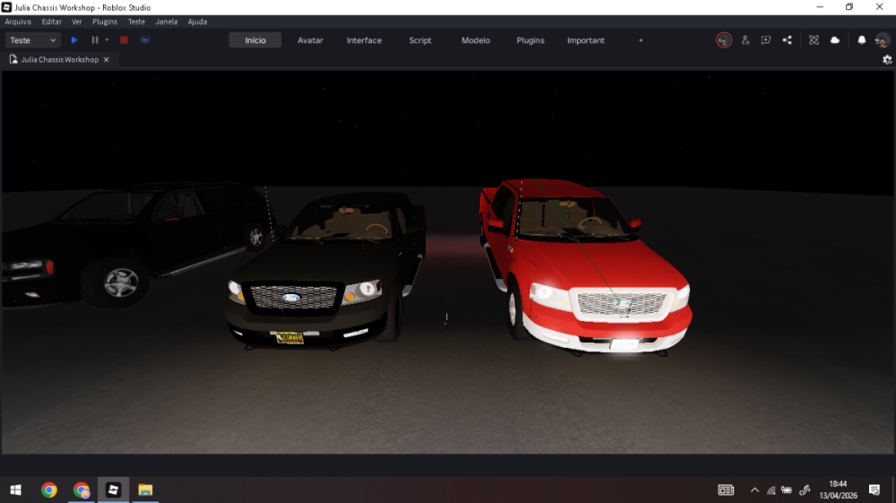Image resolution: width=896 pixels, height=503 pixels.
Task: Switch to the Plugins ribbon tab
Action: (530, 40)
